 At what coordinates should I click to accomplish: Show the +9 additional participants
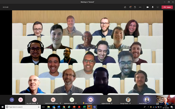click(12, 100)
